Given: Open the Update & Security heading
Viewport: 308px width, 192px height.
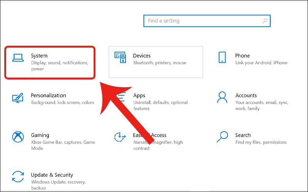Looking at the screenshot, I should [x=52, y=175].
